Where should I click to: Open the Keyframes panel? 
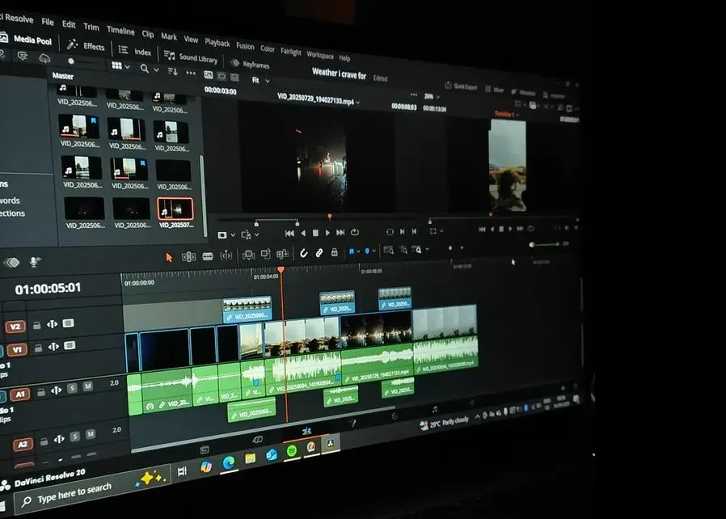250,65
